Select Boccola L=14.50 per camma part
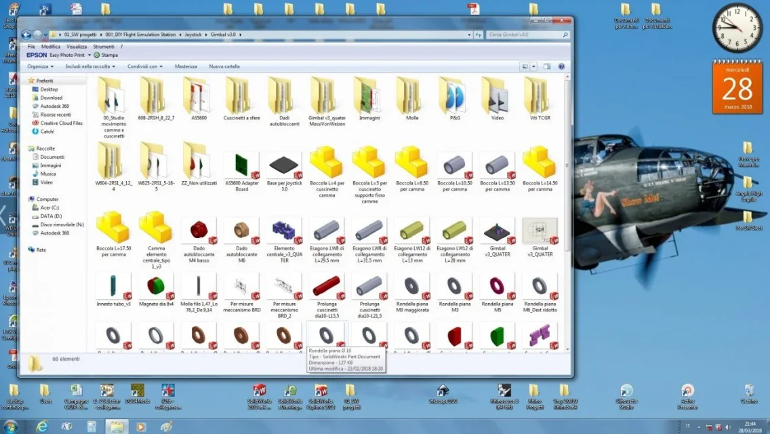This screenshot has height=434, width=770. (540, 170)
